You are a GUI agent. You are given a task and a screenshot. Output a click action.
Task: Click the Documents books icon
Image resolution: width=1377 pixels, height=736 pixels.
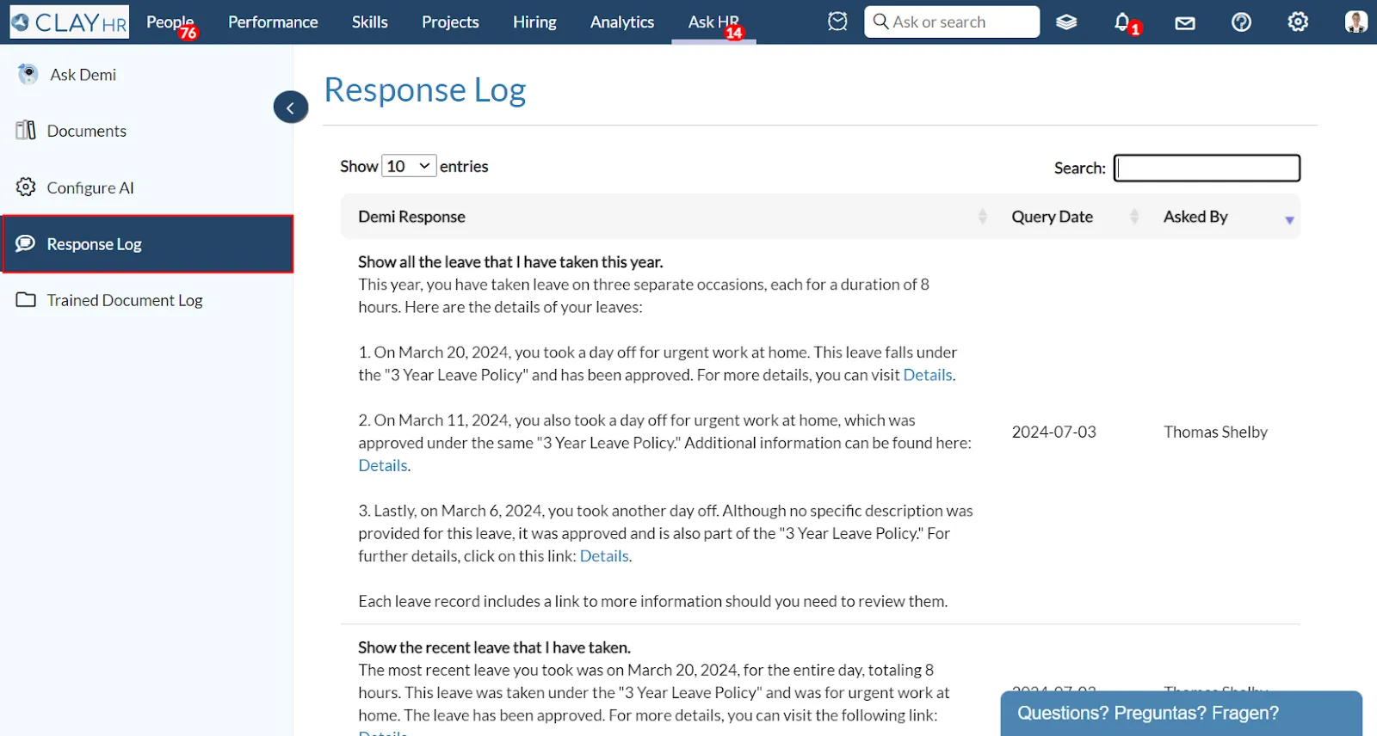[26, 130]
